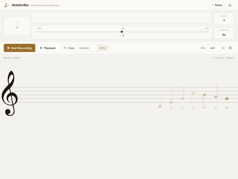Select the highlighted last note on the staff

[227, 99]
